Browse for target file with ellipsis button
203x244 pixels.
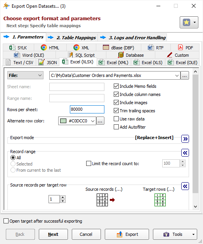coord(185,75)
